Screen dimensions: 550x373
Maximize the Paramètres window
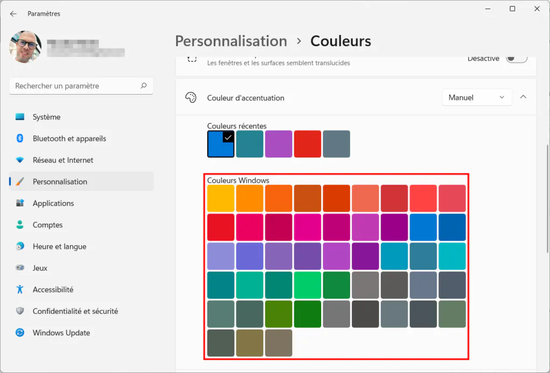tap(512, 9)
